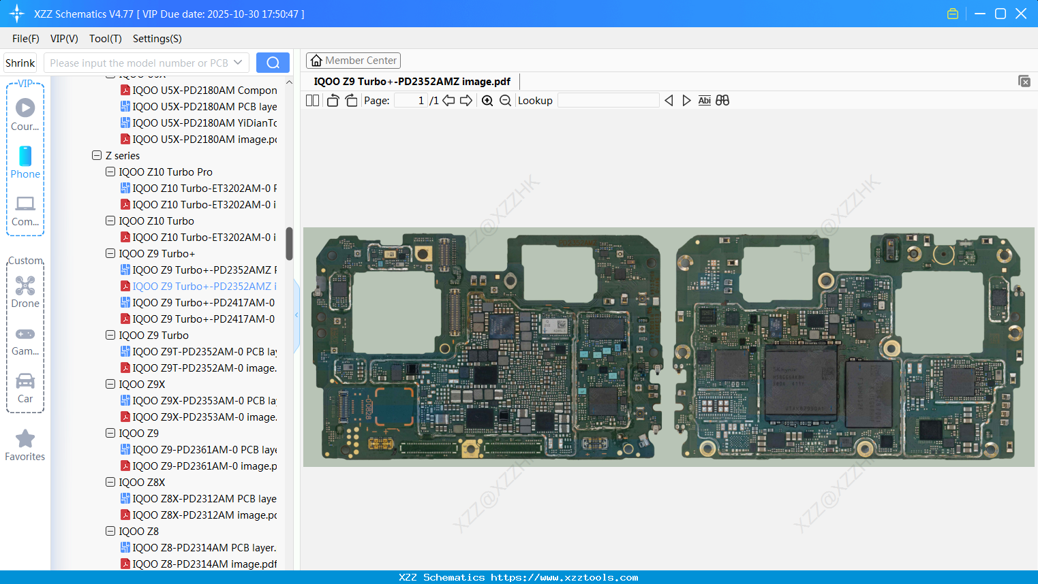Open the Game console category
The width and height of the screenshot is (1038, 584).
point(25,341)
